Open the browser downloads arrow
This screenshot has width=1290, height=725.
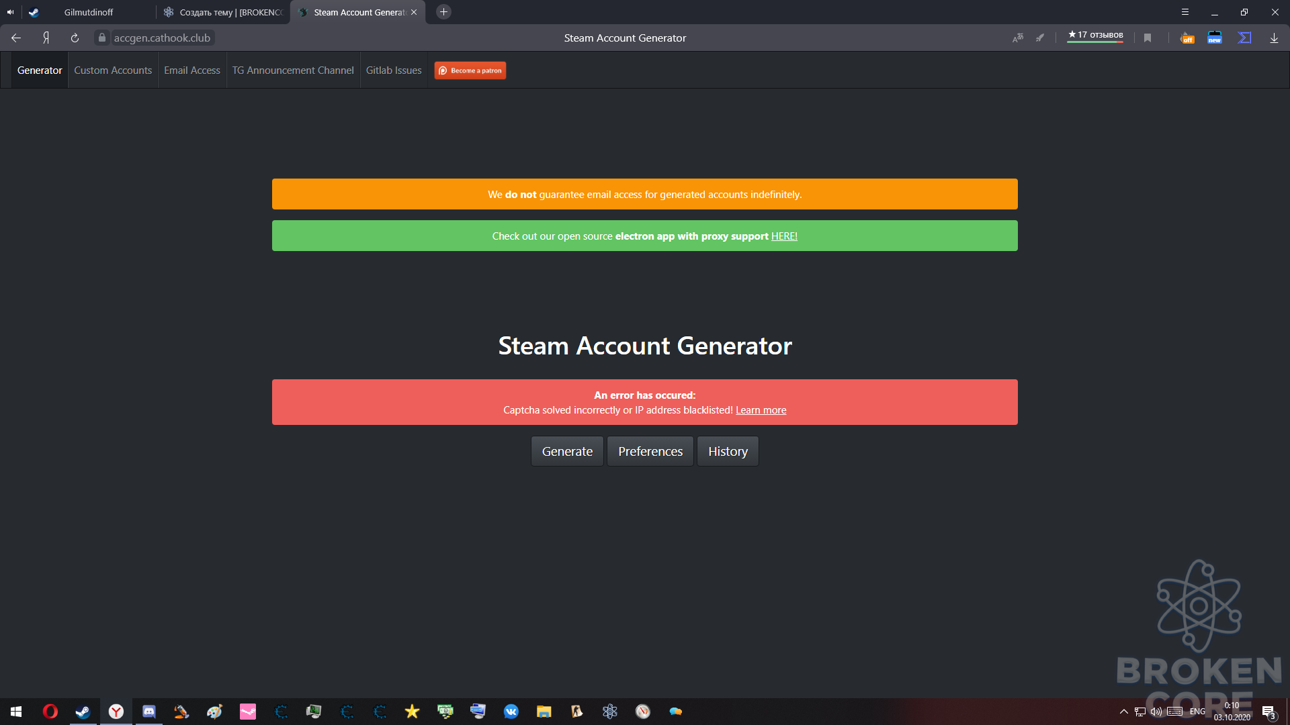(x=1274, y=38)
